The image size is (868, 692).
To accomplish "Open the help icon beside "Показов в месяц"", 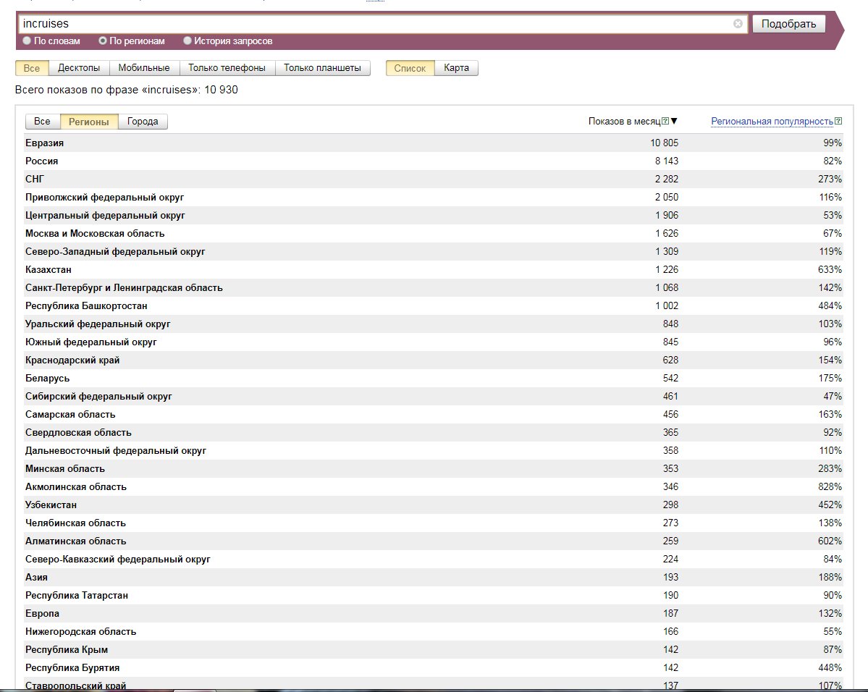I will [x=665, y=122].
